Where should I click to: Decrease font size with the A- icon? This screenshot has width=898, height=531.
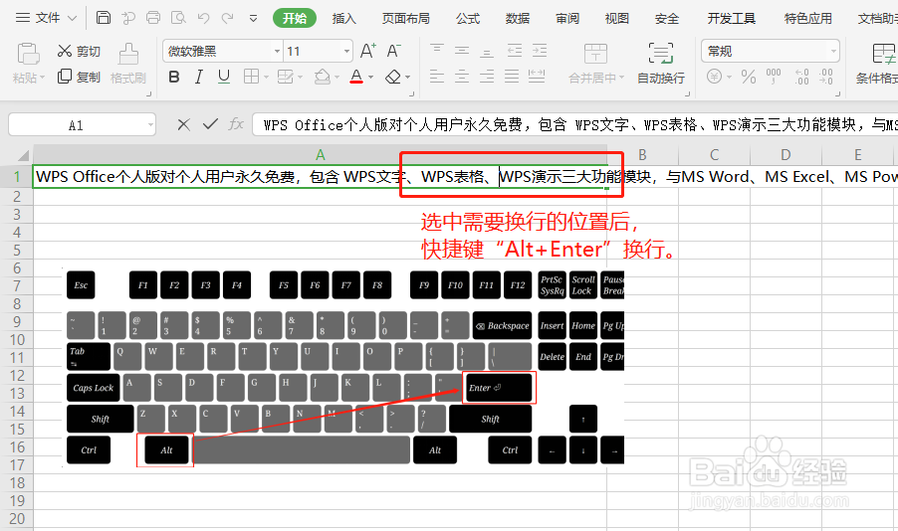[393, 51]
